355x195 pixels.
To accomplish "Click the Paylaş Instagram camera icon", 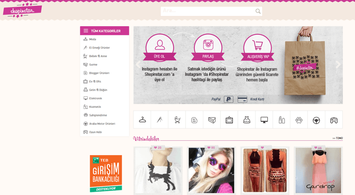I will pos(208,45).
